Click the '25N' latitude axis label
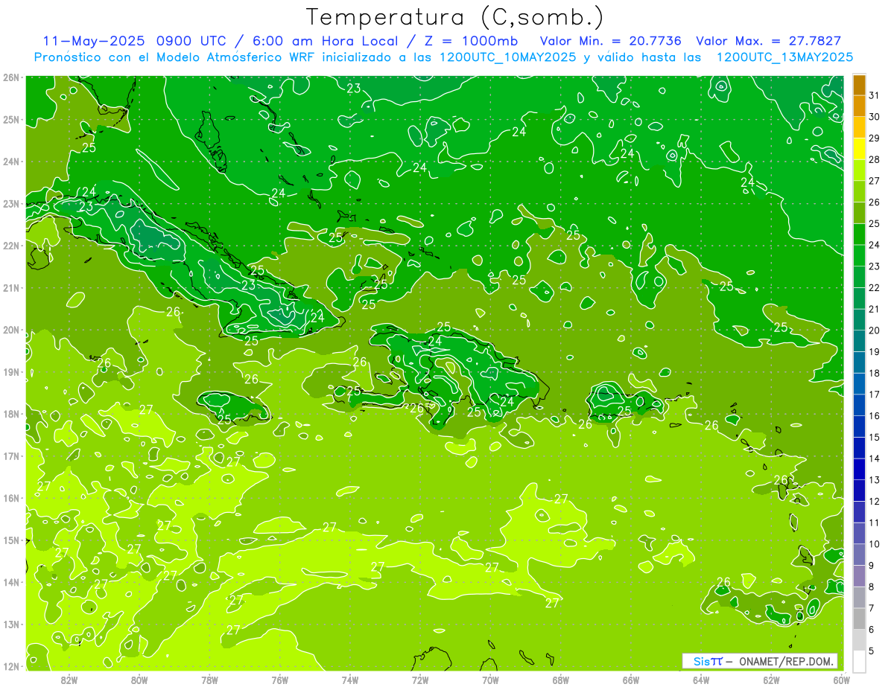The image size is (894, 690). click(x=10, y=120)
